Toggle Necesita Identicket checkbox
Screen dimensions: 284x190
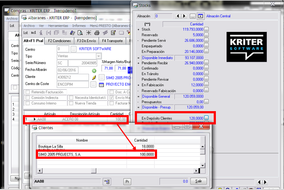pyautogui.click(x=71, y=98)
